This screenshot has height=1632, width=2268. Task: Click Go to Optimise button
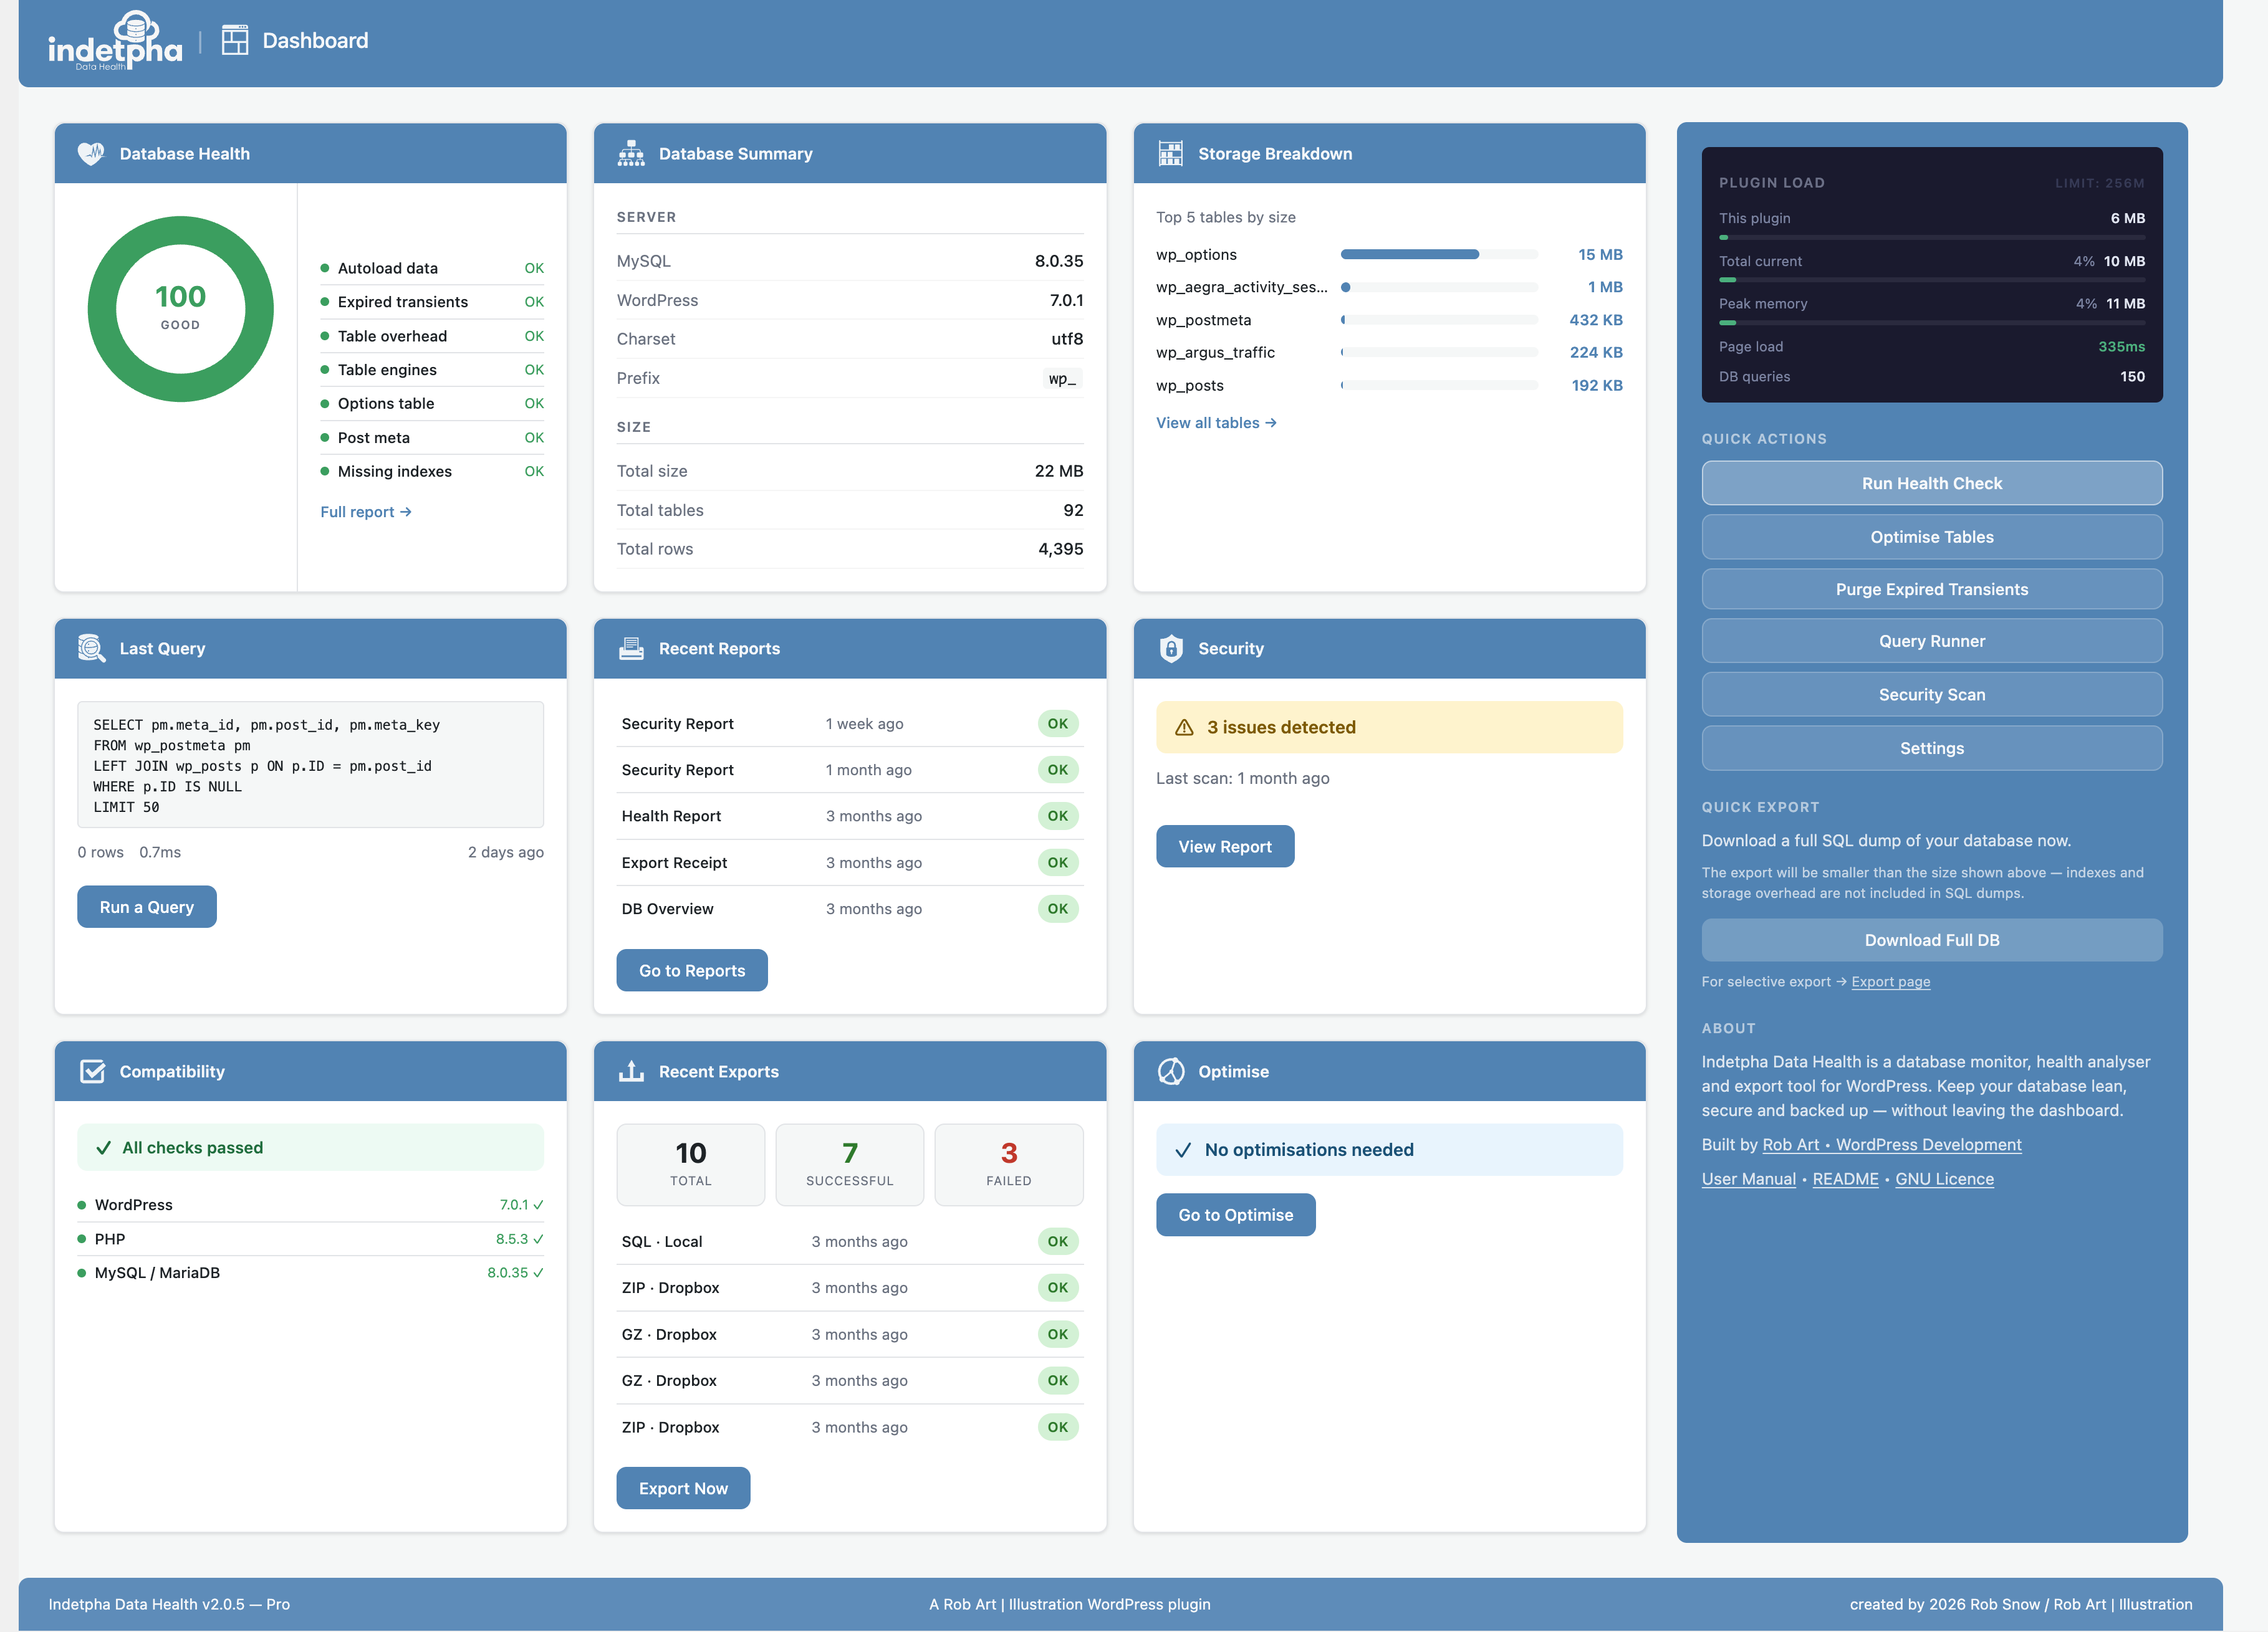pos(1236,1215)
